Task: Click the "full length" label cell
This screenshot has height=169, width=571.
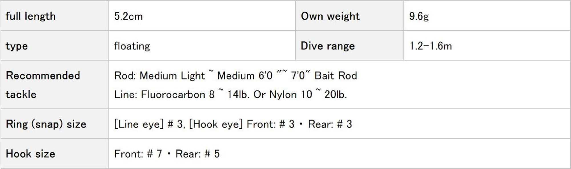Action: [x=31, y=16]
